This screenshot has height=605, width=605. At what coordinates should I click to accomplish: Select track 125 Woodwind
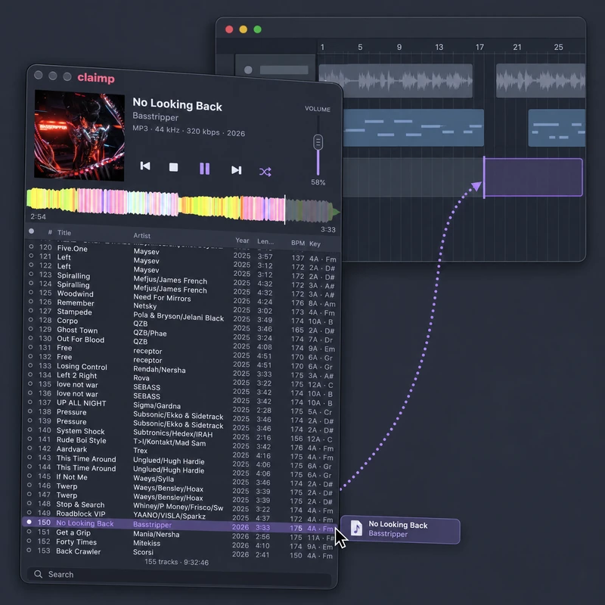(181, 298)
